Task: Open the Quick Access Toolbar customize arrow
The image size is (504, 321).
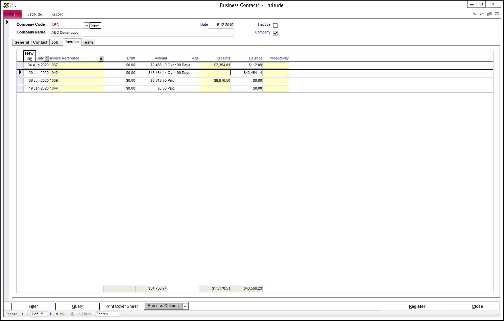Action: pos(15,6)
